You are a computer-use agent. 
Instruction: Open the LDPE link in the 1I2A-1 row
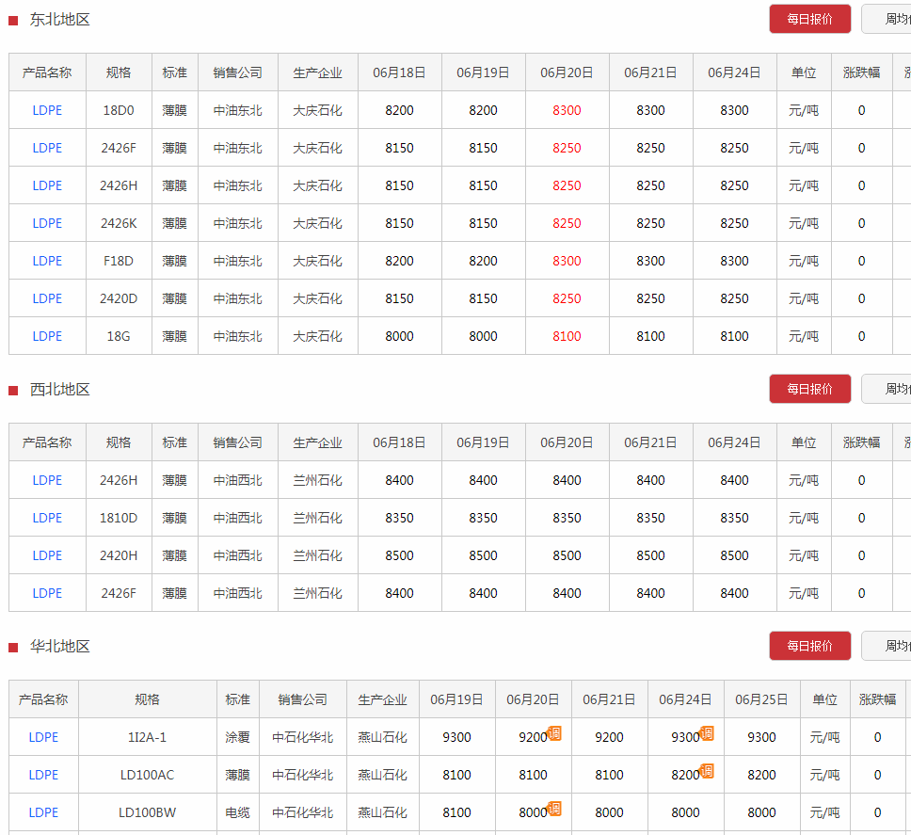tap(43, 737)
